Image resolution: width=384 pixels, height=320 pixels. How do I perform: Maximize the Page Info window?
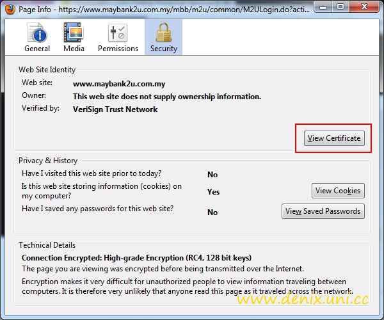[340, 6]
